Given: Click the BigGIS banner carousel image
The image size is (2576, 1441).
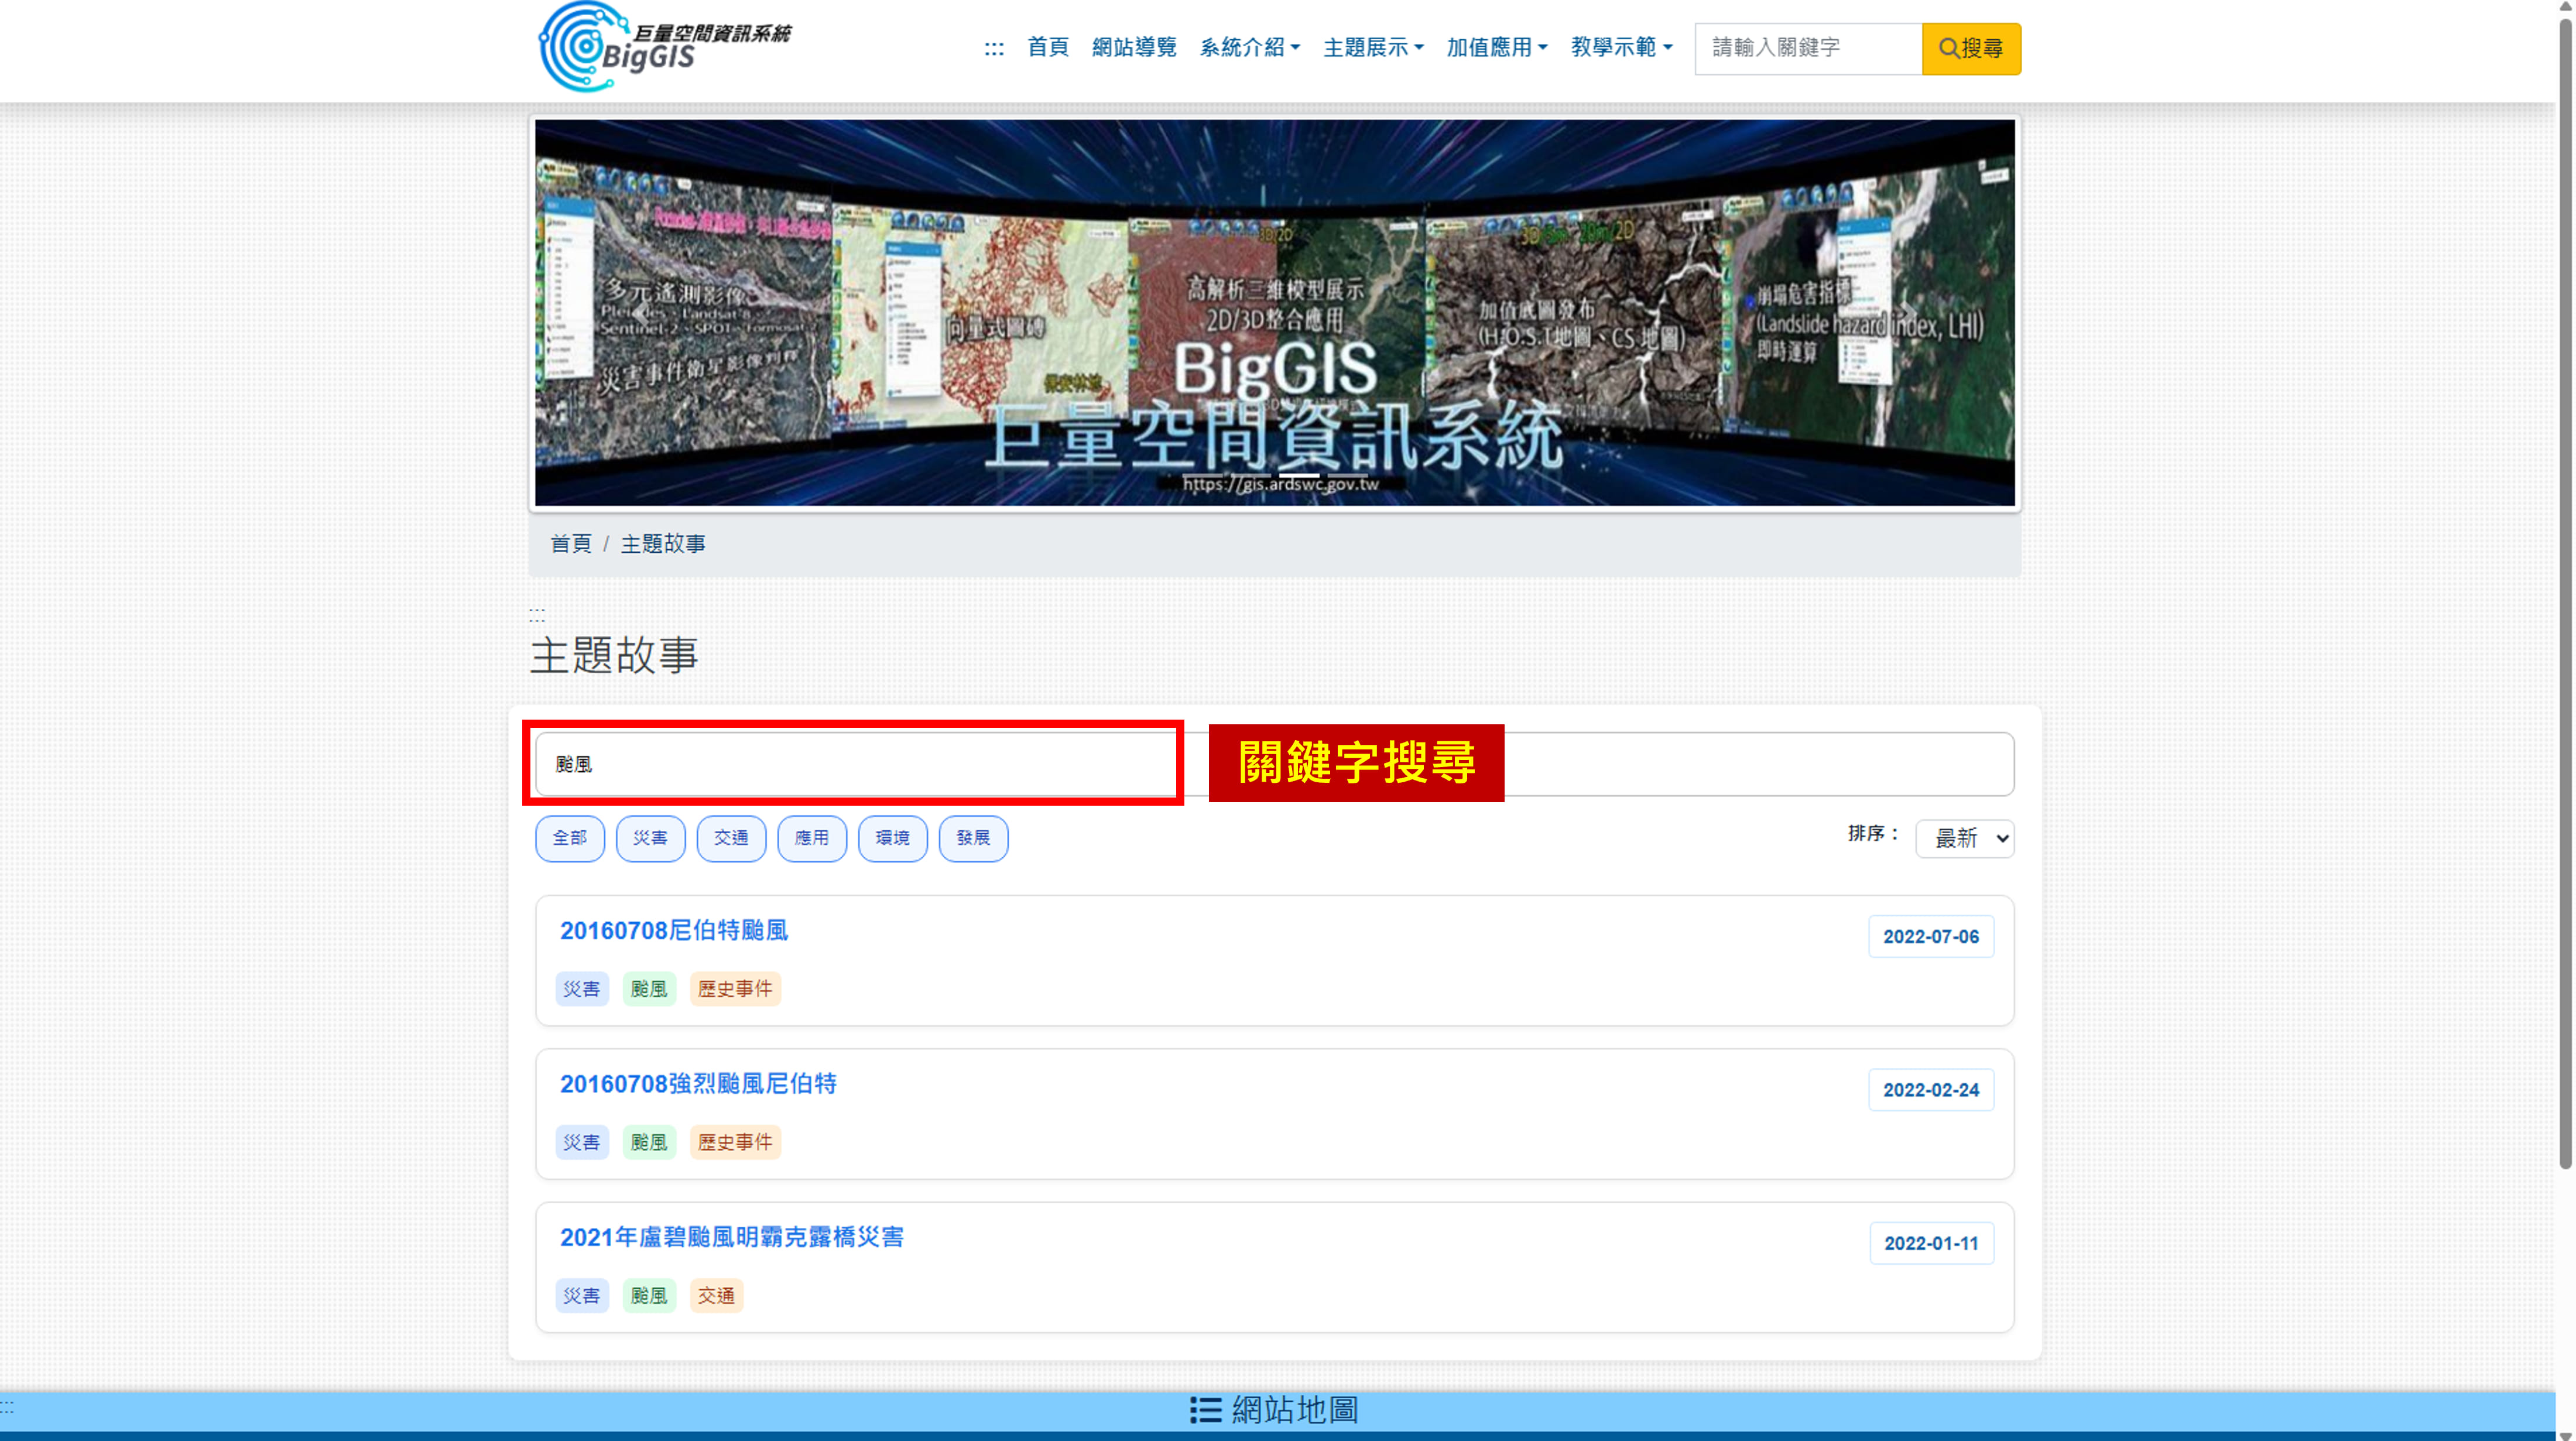Looking at the screenshot, I should (1274, 313).
